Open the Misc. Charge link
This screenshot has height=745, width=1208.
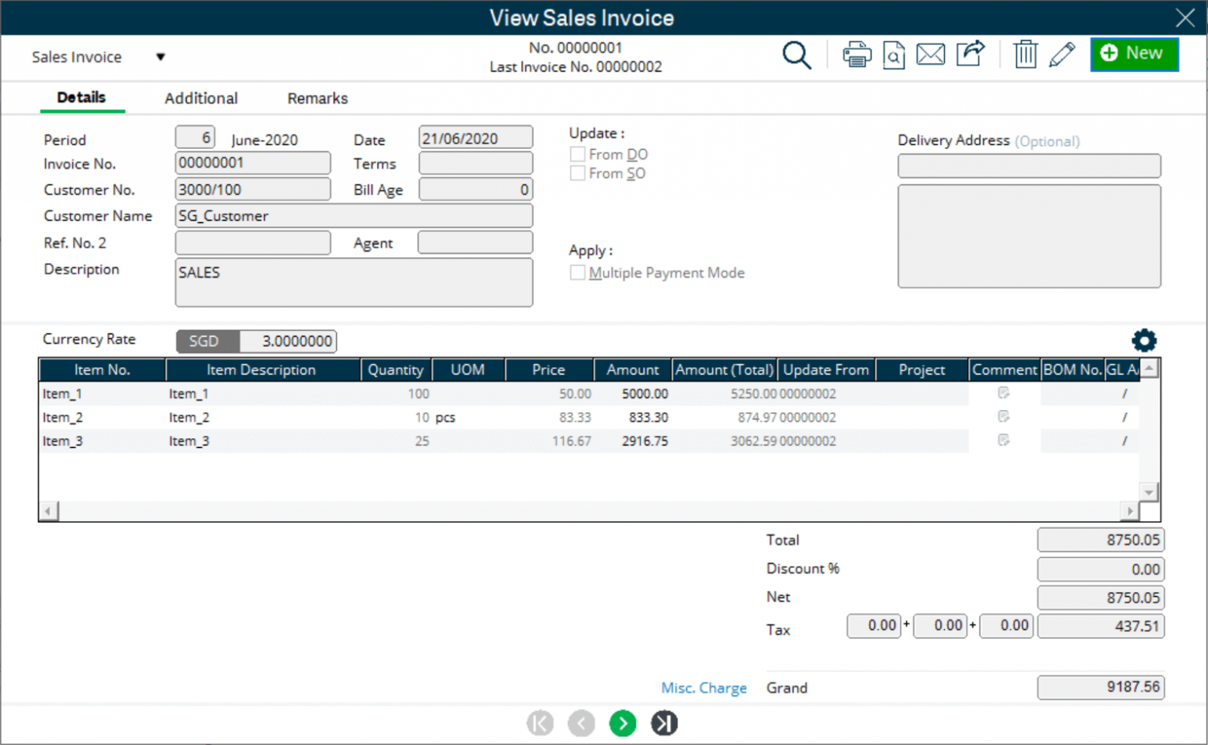point(704,687)
